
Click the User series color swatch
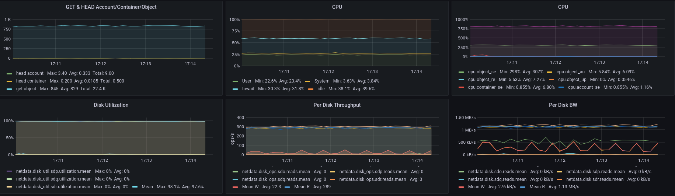[235, 81]
